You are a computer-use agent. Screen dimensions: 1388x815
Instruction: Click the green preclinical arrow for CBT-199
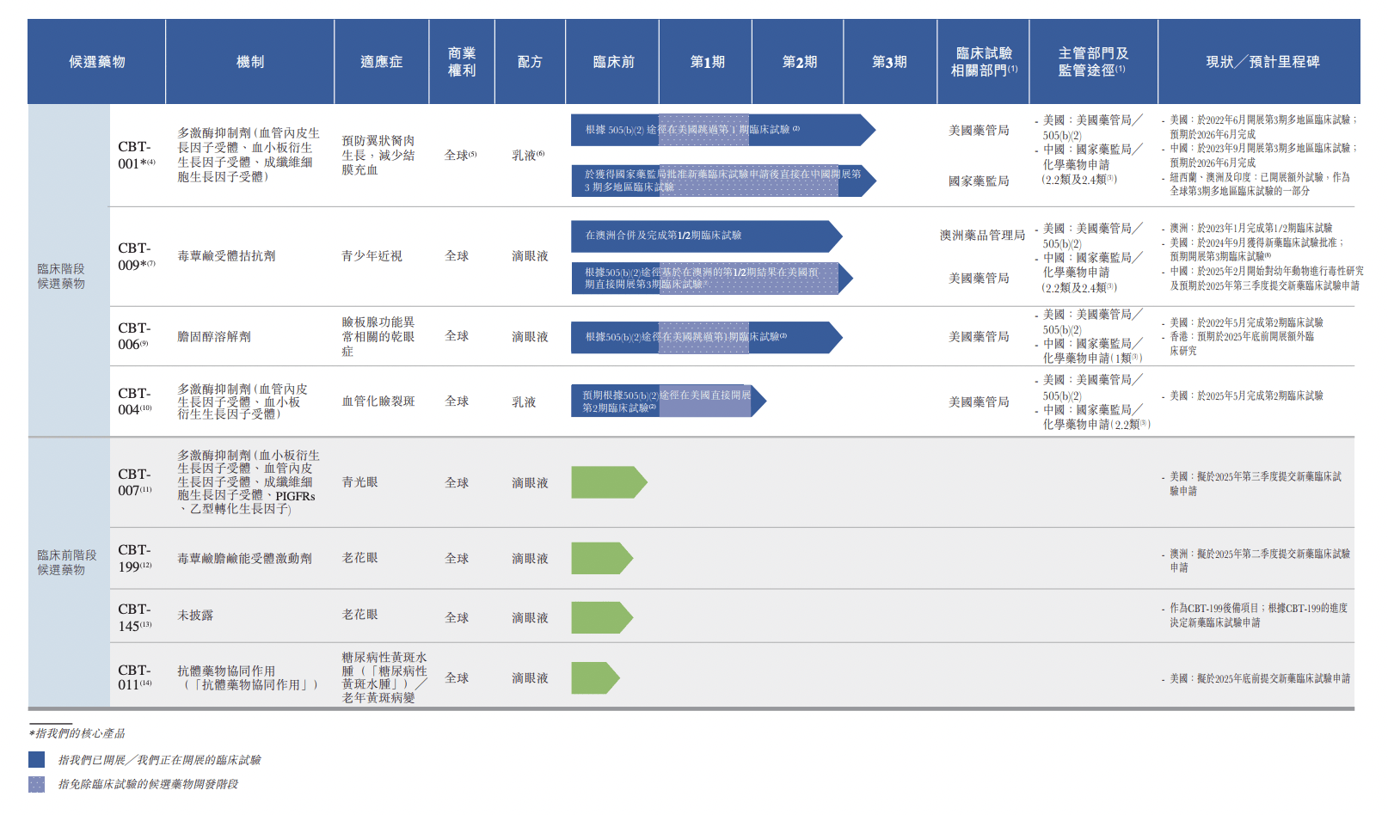[602, 558]
